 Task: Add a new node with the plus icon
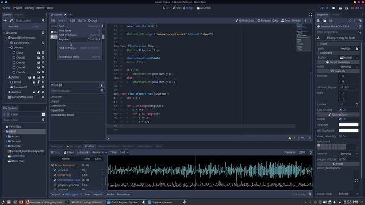(x=5, y=20)
